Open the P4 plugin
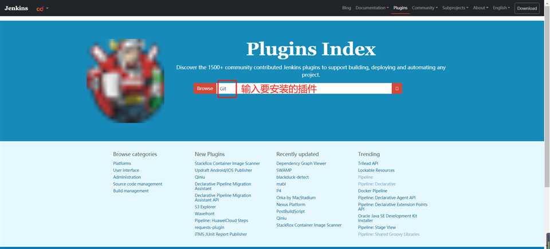 [x=279, y=191]
